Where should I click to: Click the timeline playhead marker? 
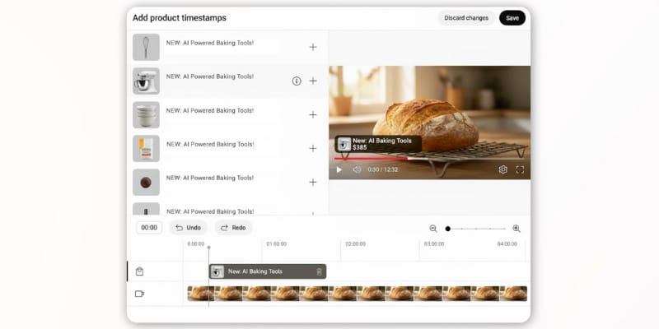coord(209,248)
